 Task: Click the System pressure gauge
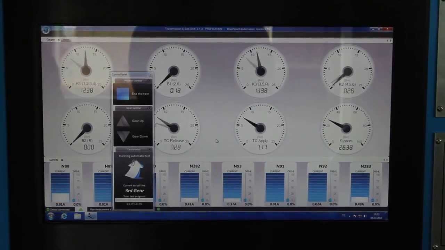346,128
